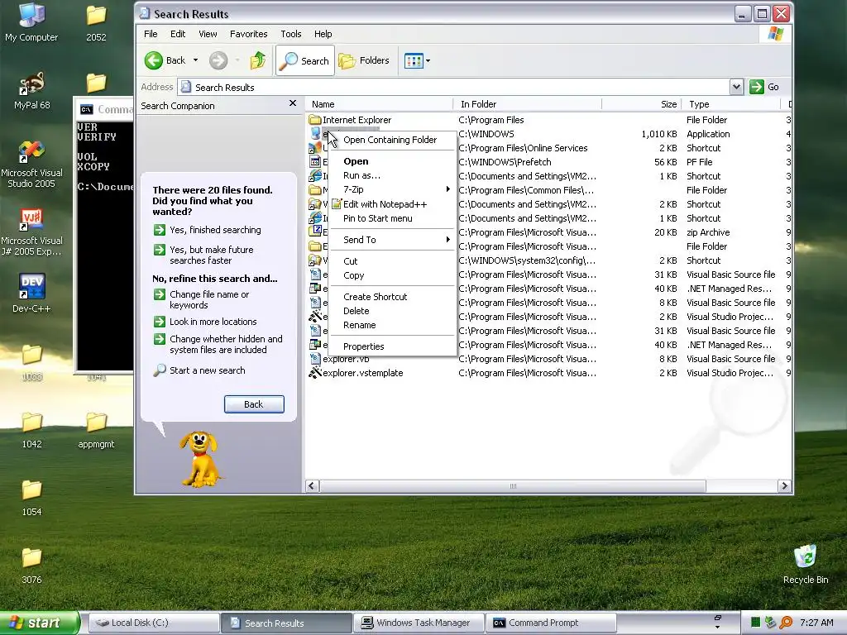The width and height of the screenshot is (847, 635).
Task: Click the magnifier icon next to Start a new search
Action: [160, 370]
